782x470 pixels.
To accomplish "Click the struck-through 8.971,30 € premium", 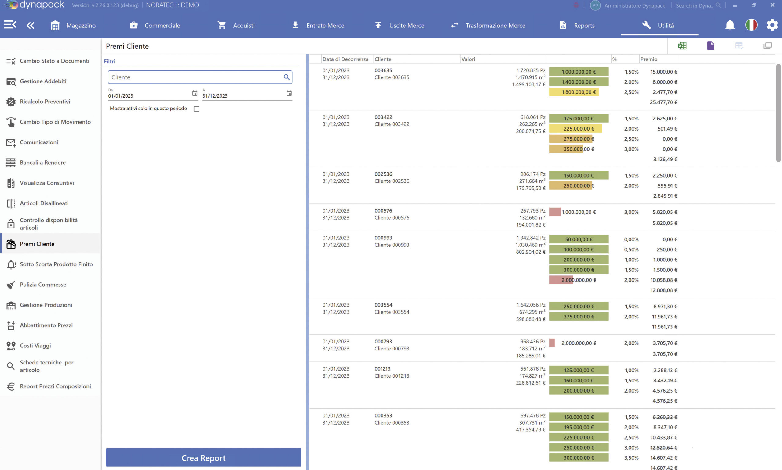I will pyautogui.click(x=665, y=307).
